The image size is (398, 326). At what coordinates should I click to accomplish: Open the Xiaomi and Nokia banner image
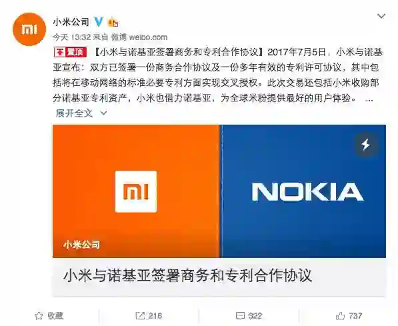tap(219, 191)
